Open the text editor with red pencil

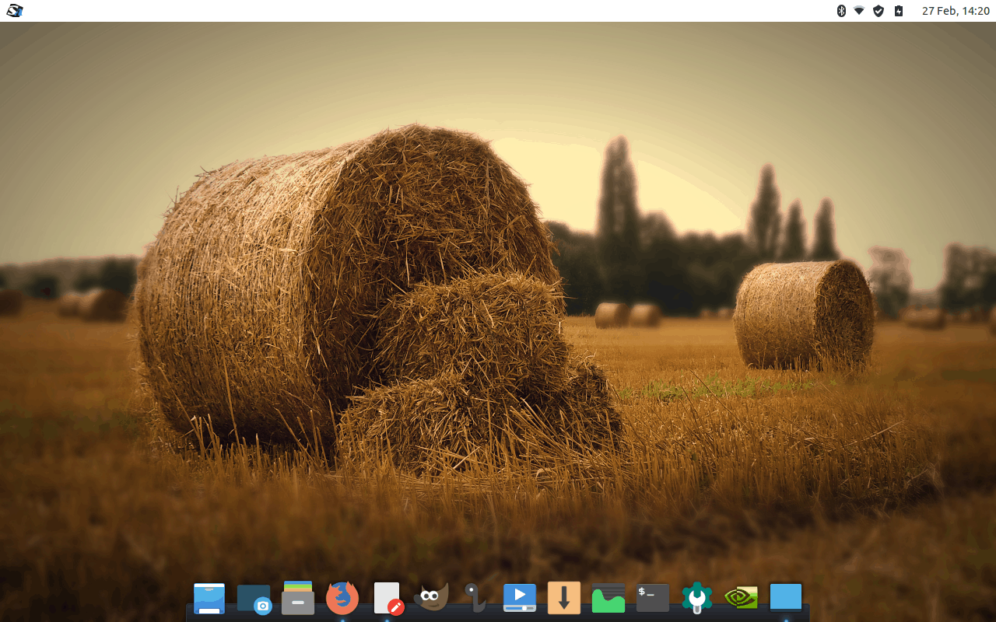(x=388, y=599)
